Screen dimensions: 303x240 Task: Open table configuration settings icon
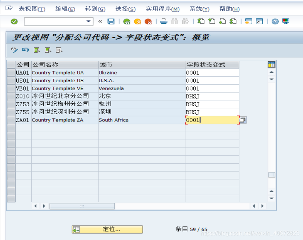coord(271,64)
